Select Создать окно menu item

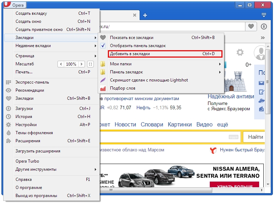(52, 21)
